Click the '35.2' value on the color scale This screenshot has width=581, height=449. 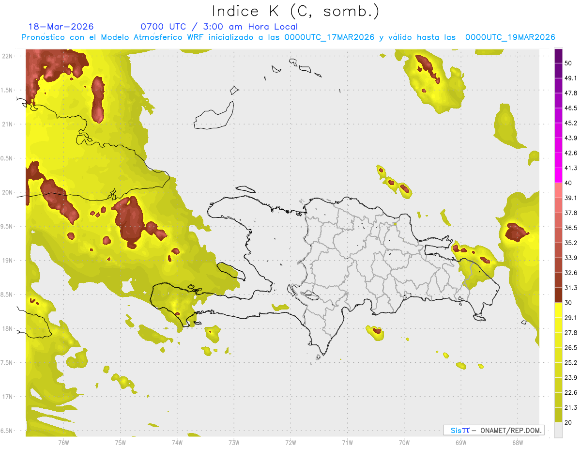click(571, 243)
